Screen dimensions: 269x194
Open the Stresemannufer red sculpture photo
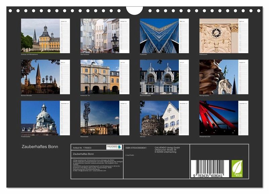click(x=219, y=118)
